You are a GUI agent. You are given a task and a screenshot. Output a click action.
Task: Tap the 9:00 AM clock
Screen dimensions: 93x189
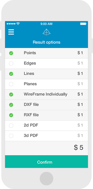[x=46, y=24]
